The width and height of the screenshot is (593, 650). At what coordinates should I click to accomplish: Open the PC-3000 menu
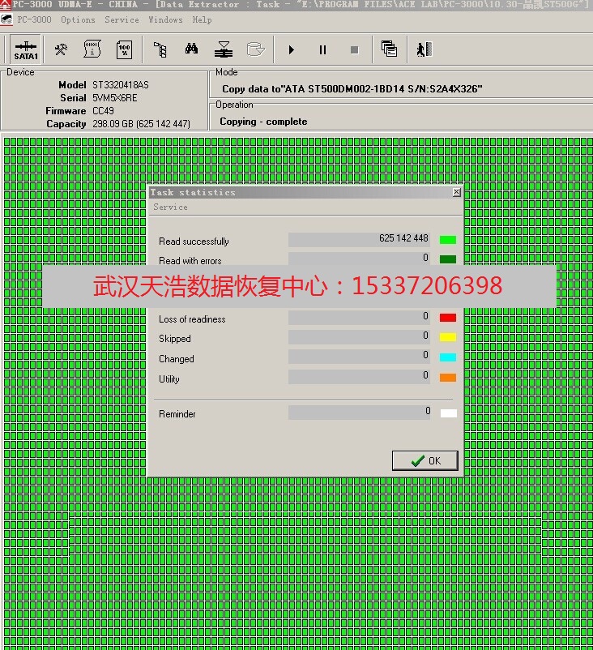tap(33, 19)
